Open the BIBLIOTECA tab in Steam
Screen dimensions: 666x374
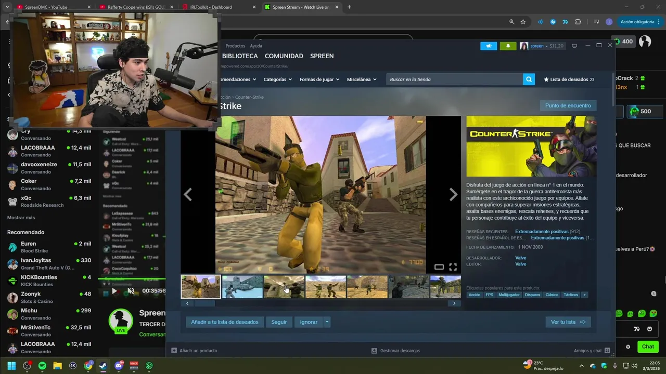[240, 56]
